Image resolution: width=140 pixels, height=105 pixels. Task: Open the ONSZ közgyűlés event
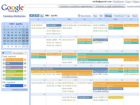(116, 97)
